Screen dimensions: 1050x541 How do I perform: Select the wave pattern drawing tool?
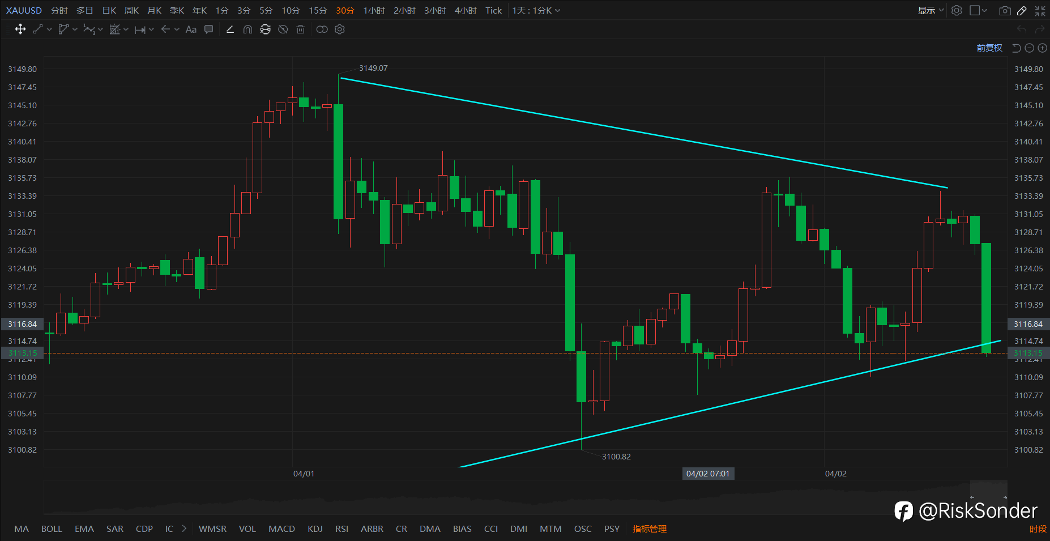(89, 29)
